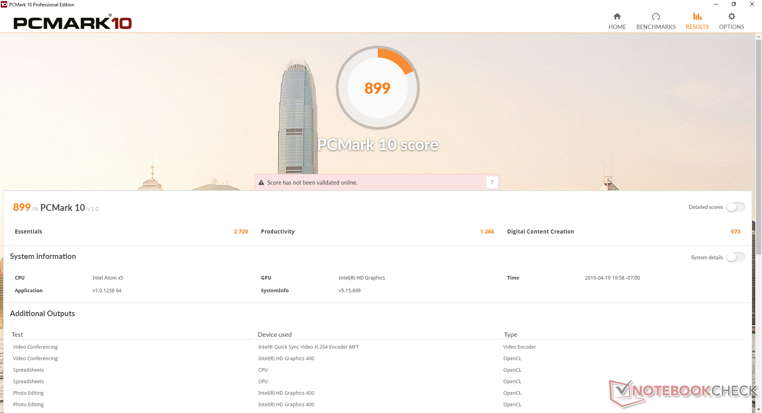
Task: Click the scrollbar down arrow
Action: (758, 409)
